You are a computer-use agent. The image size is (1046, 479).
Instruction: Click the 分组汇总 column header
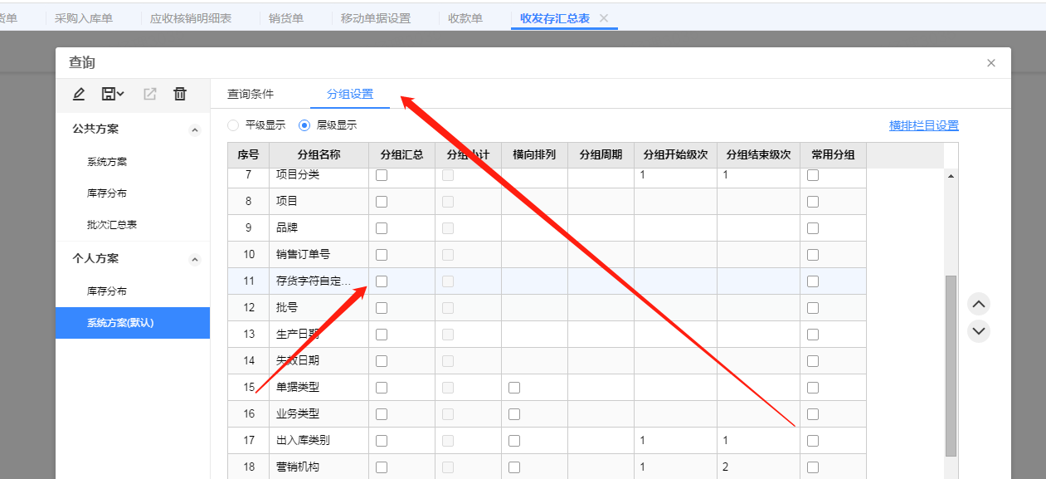402,154
